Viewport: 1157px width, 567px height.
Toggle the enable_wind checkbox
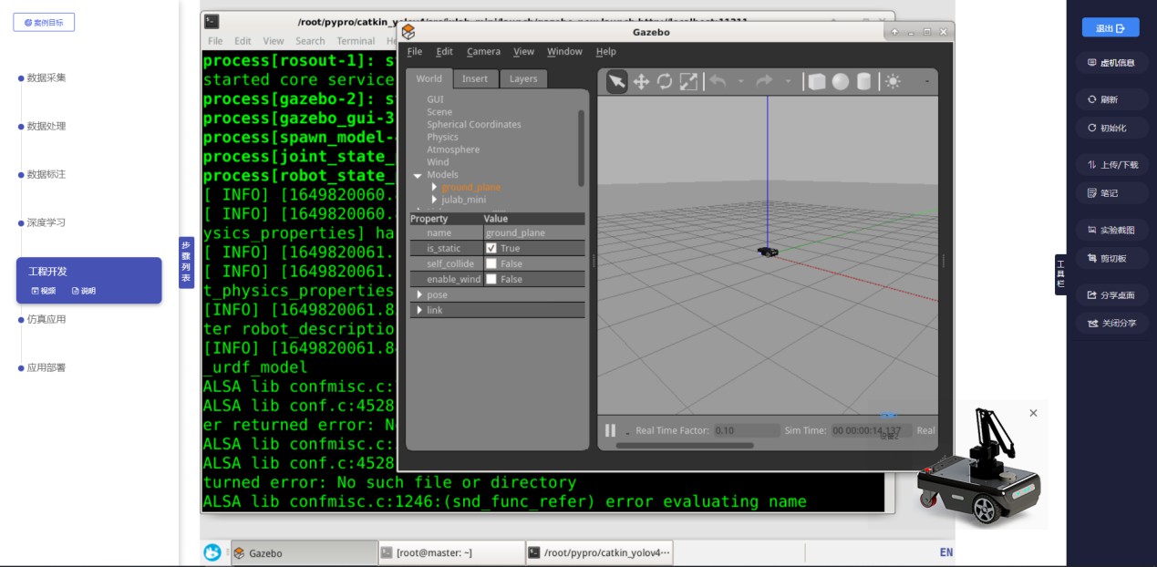(x=491, y=279)
